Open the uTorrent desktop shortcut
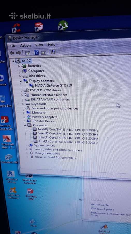Screen dimensions: 131x234 click(63, 26)
